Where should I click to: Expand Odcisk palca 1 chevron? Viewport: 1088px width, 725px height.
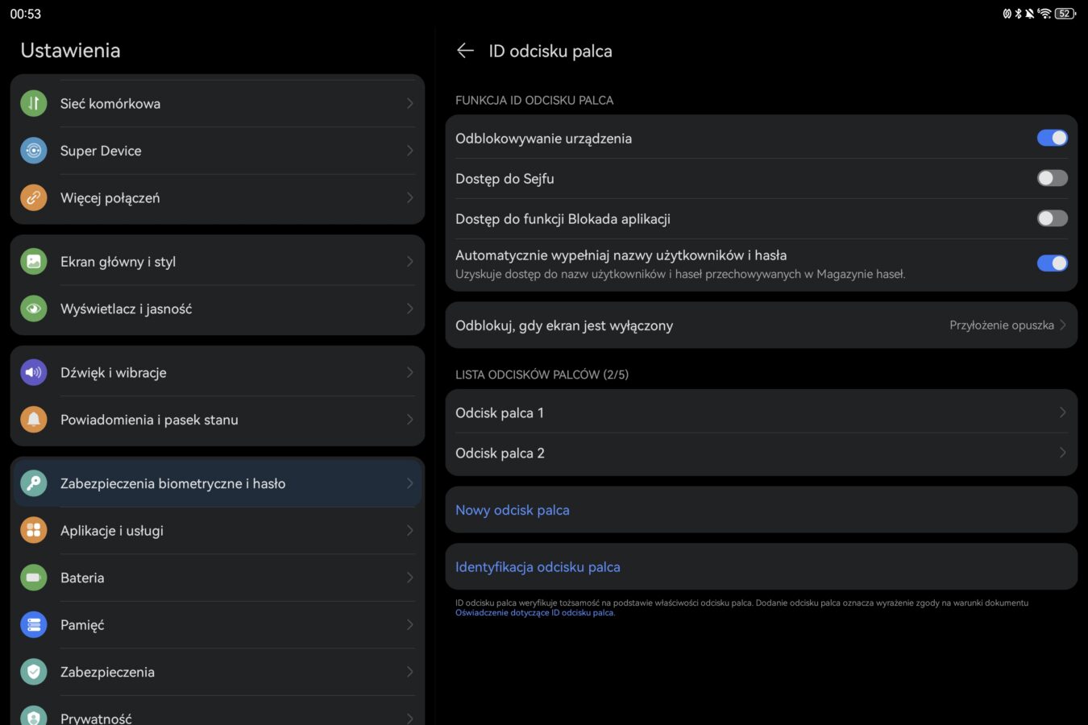(x=1062, y=412)
